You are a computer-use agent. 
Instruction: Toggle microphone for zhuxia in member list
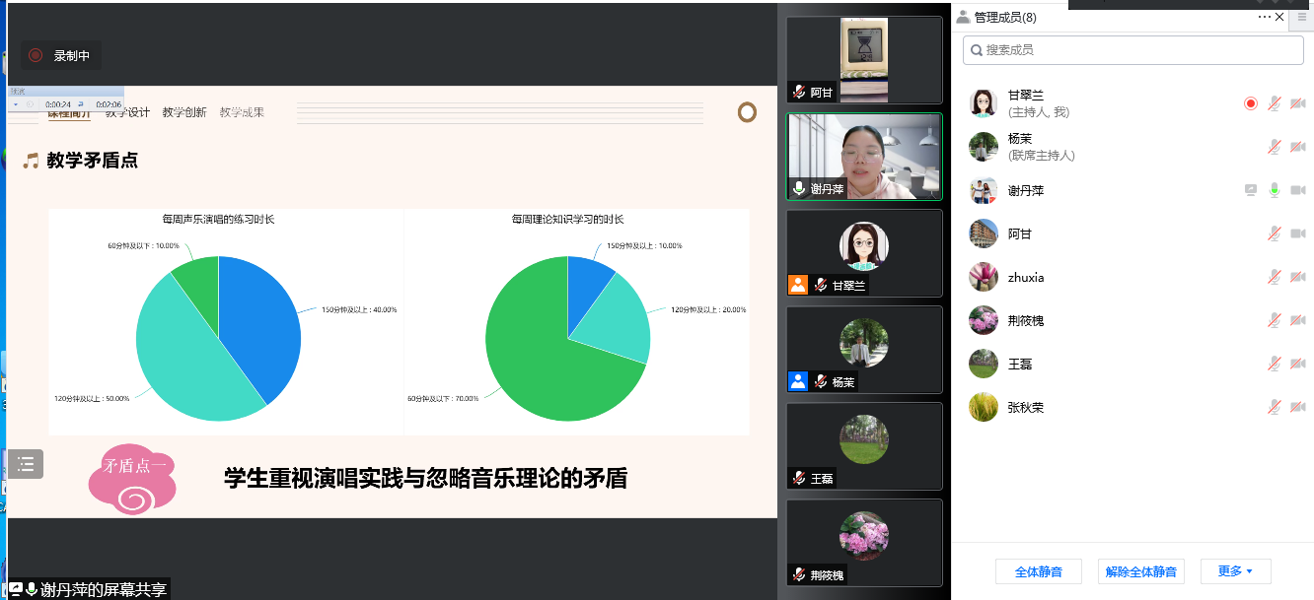pyautogui.click(x=1274, y=277)
